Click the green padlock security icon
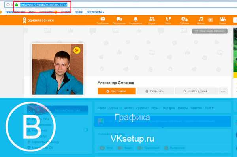Screen dimensions: 237x157 [x=17, y=5]
